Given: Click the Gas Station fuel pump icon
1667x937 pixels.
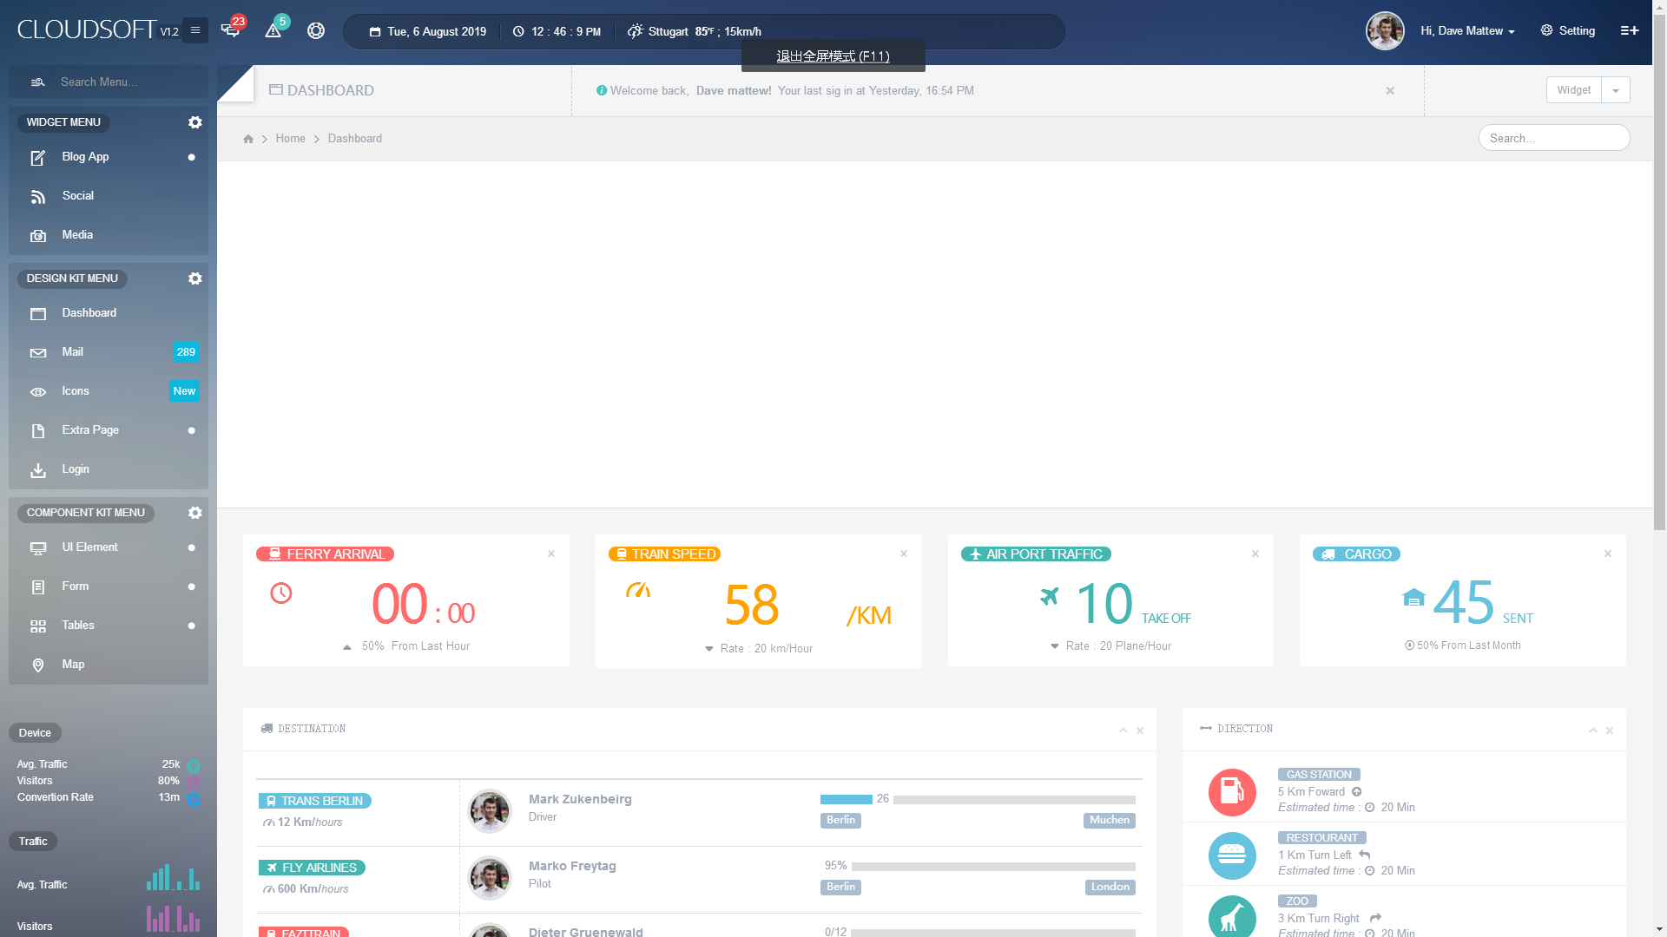Looking at the screenshot, I should coord(1232,792).
